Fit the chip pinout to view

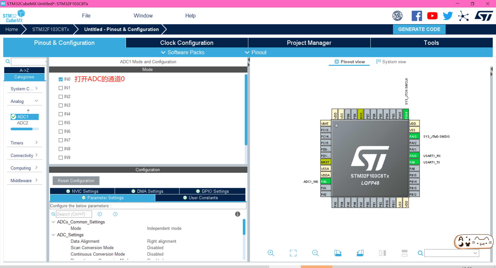click(293, 253)
